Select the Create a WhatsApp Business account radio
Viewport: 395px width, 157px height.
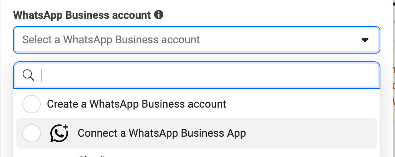coord(32,104)
